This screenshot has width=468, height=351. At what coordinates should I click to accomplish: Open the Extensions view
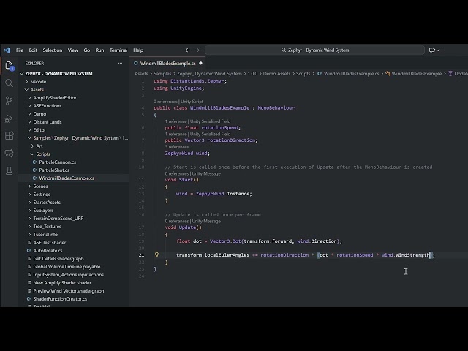coord(10,136)
